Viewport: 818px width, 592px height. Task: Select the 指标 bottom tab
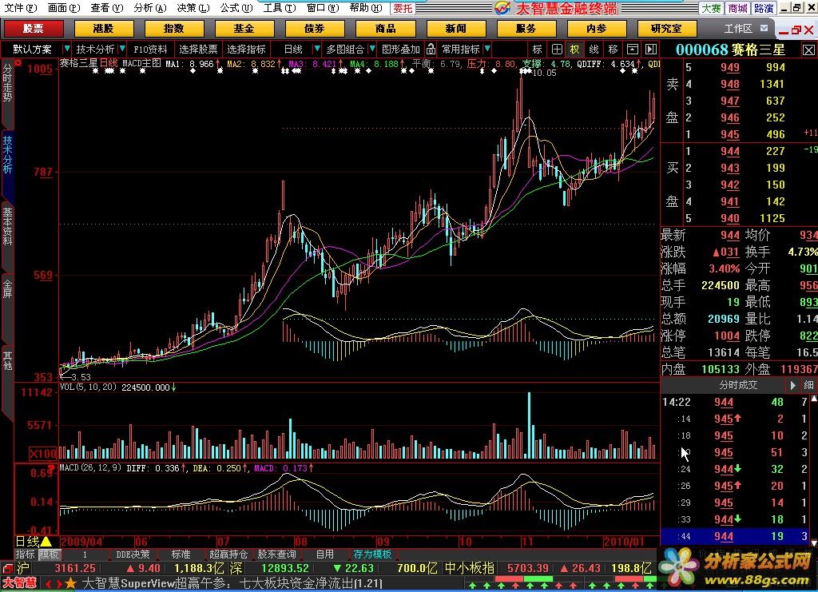coord(25,554)
